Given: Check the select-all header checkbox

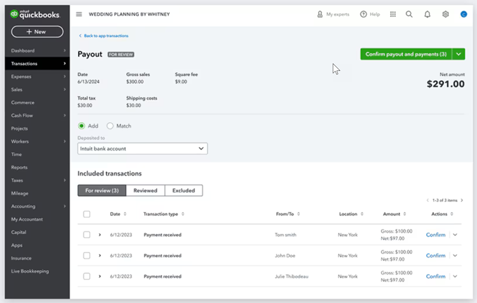Looking at the screenshot, I should pos(87,214).
